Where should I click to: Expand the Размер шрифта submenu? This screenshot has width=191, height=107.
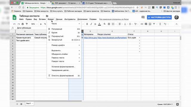[x=64, y=45]
